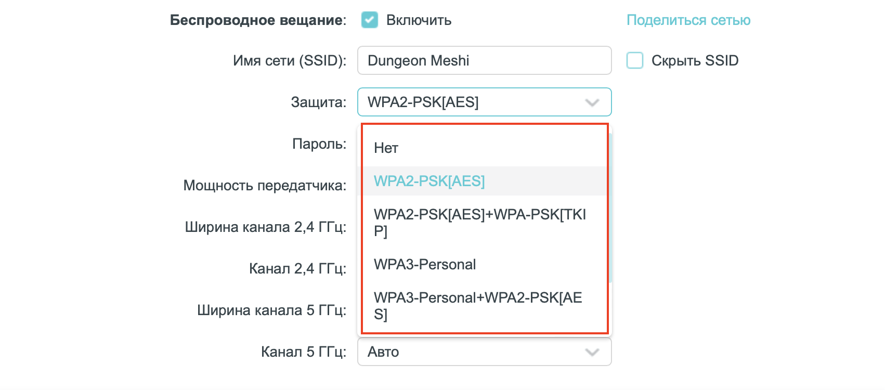Choose WPA3-Personal+WPA2-PSK[AES] mixed mode option
Viewport: 885px width, 390px height.
478,305
